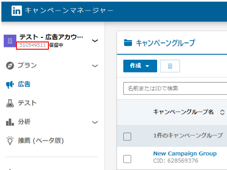Click the flask icon beside テスト
Screen dimensions: 227x170
[x=10, y=103]
